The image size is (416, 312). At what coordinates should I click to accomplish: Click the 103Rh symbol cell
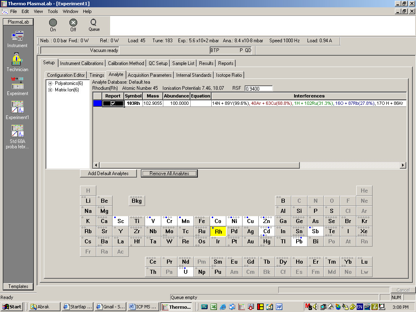tap(133, 103)
